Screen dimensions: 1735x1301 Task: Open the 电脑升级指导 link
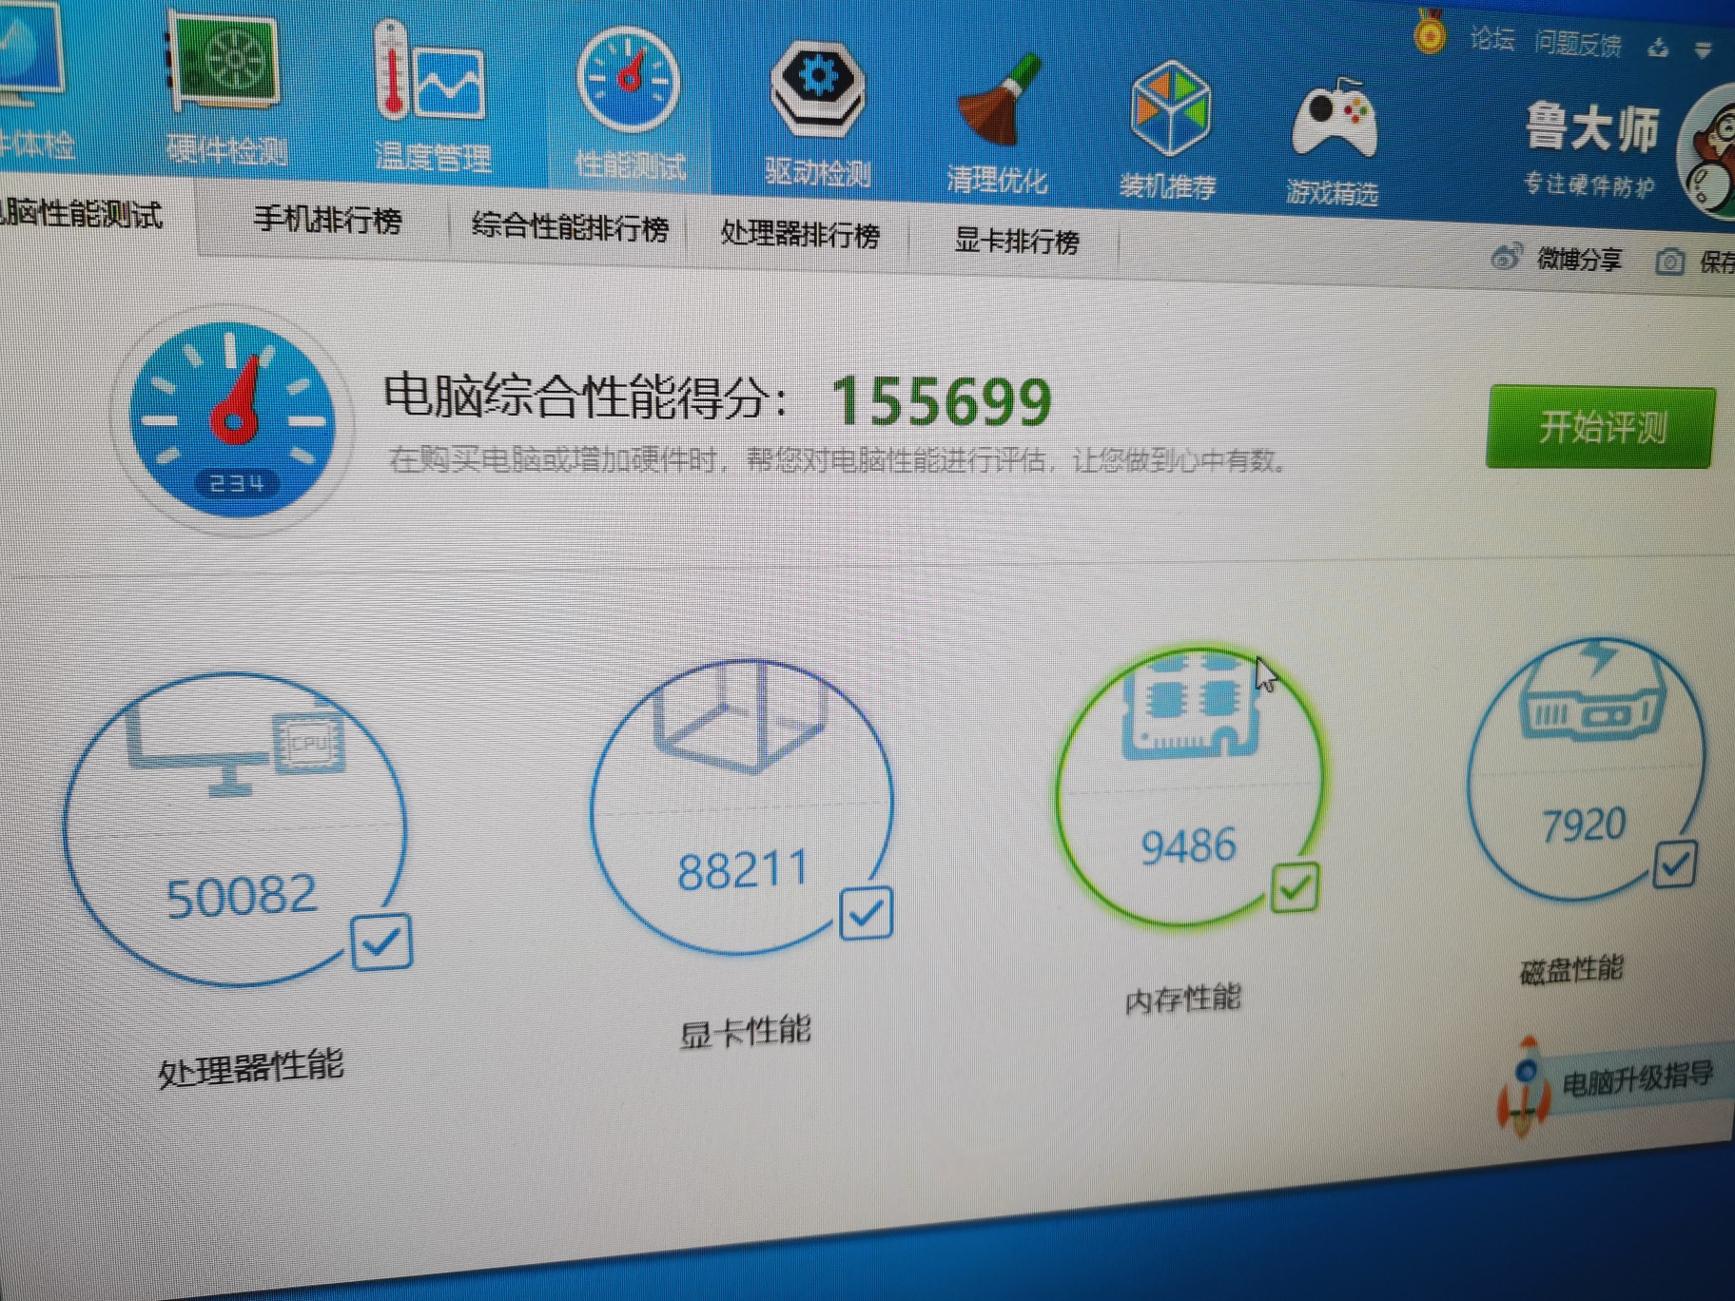(1636, 1078)
